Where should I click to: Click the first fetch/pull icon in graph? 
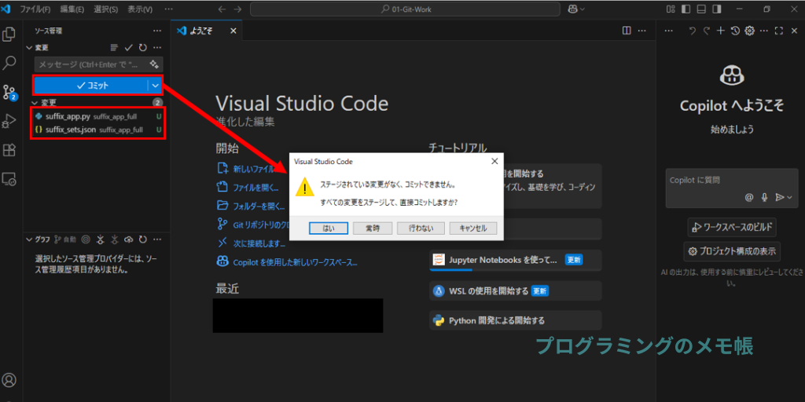(101, 239)
